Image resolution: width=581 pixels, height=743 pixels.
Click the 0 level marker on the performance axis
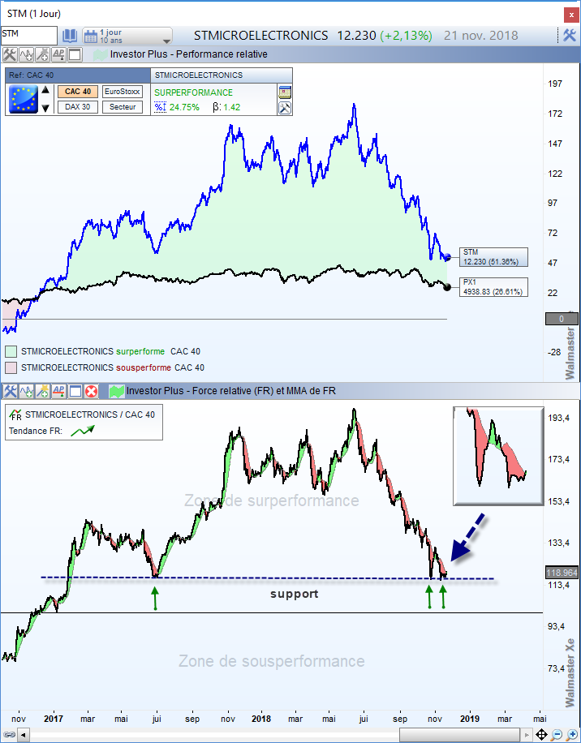coord(562,319)
